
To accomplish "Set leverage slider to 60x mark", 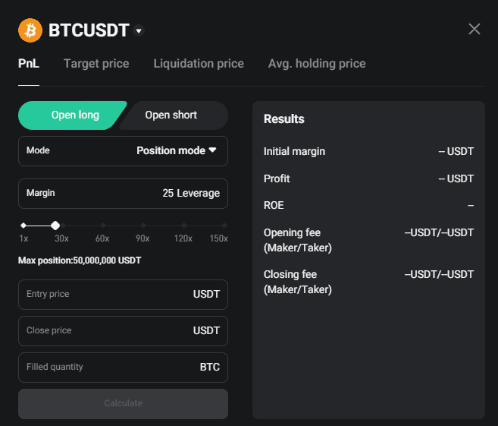I will 103,226.
